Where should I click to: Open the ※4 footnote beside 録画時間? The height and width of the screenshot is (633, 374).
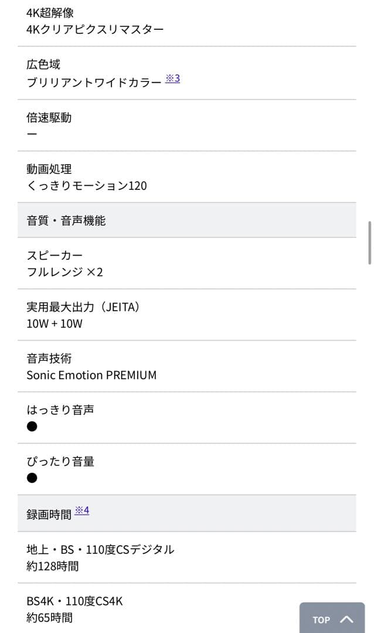[x=81, y=511]
